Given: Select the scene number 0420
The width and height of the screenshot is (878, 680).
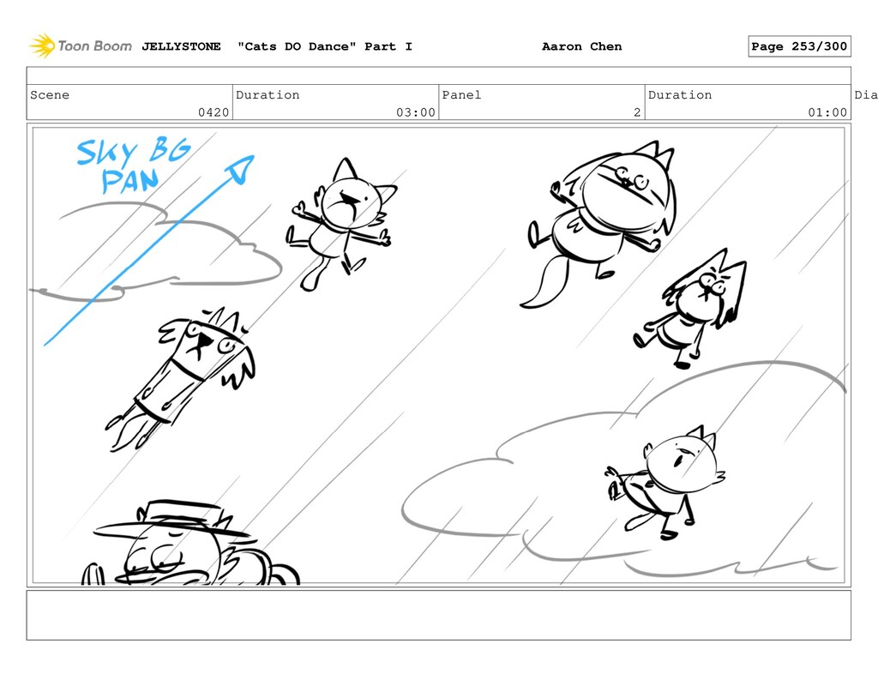Looking at the screenshot, I should click(213, 112).
